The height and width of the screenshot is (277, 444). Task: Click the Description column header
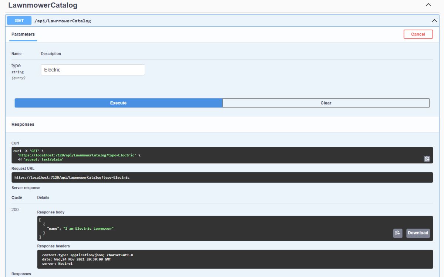pyautogui.click(x=51, y=54)
